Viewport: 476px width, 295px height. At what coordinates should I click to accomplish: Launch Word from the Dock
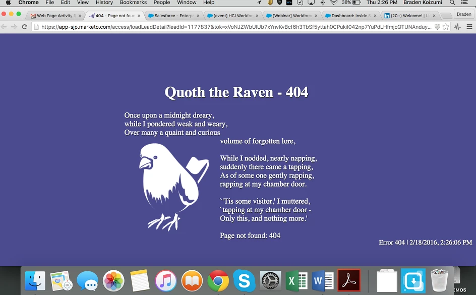coord(322,281)
